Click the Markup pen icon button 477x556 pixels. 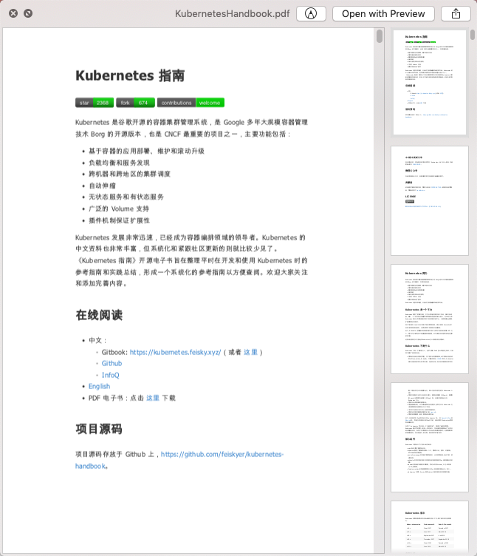(x=311, y=14)
